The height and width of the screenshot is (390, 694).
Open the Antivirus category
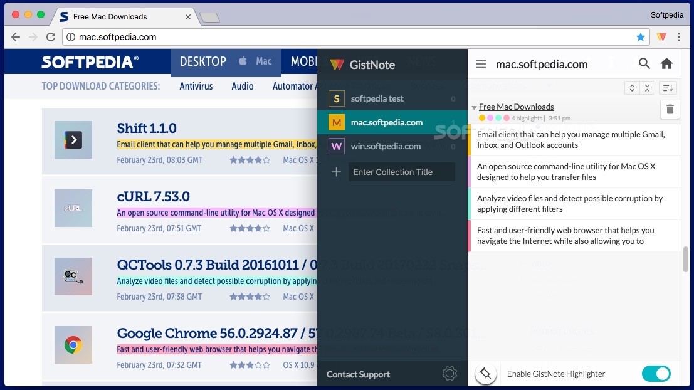196,87
